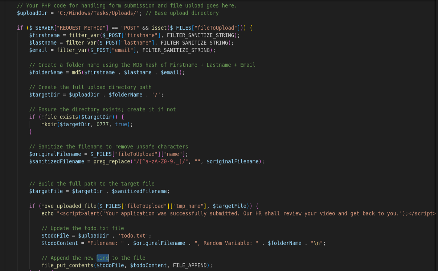438x271 pixels.
Task: Click the FILE_APPEND constant
Action: pos(190,265)
